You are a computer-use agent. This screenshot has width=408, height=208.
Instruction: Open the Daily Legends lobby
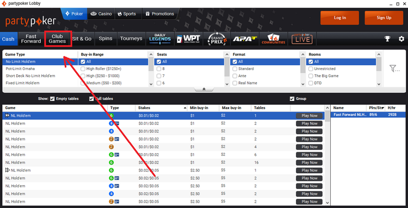pos(160,39)
